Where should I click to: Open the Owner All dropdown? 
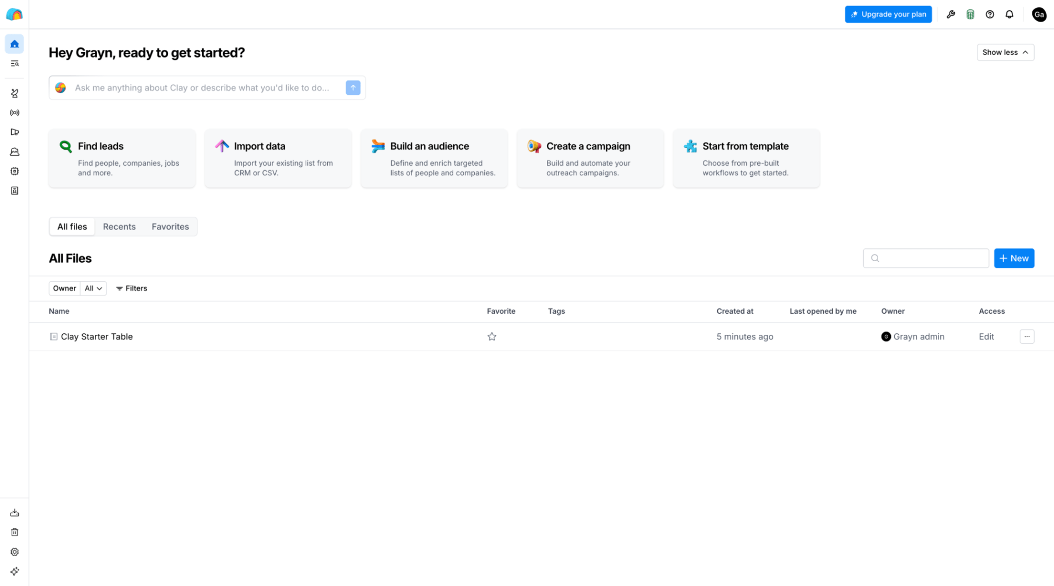pyautogui.click(x=93, y=288)
